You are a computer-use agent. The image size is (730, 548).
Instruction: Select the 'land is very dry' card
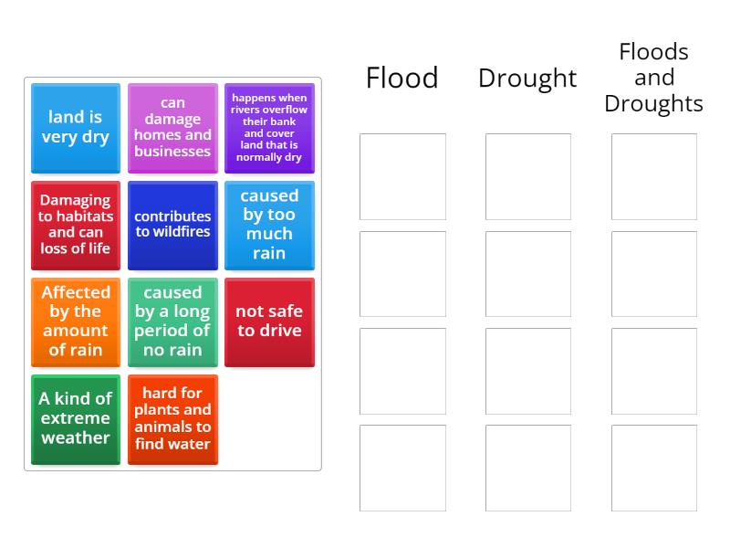click(x=76, y=128)
